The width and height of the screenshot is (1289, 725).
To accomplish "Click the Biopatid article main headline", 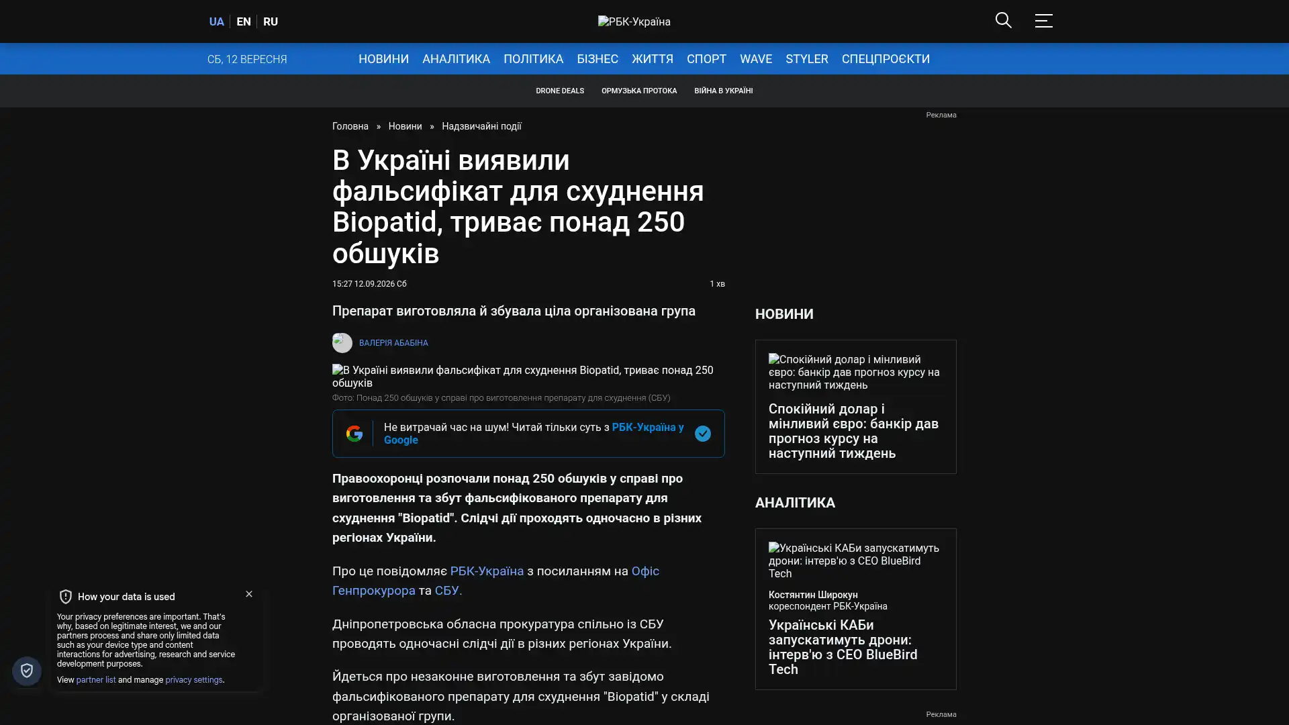I will [x=518, y=207].
